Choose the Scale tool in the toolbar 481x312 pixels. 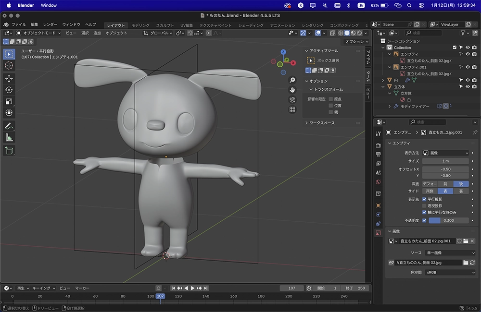(x=9, y=101)
